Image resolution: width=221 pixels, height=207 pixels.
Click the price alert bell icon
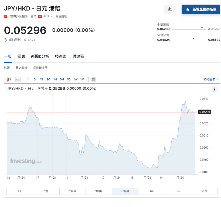170,9
